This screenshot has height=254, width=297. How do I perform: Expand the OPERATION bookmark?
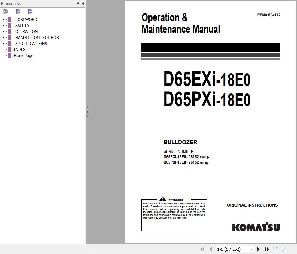tap(4, 31)
